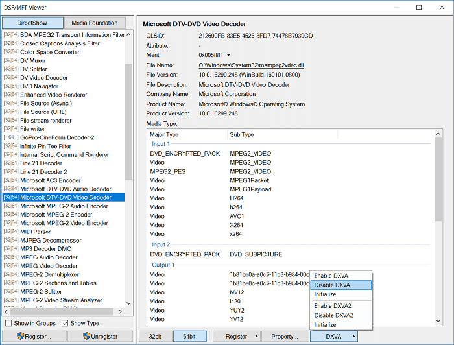Toggle the 64bit view button

click(189, 337)
